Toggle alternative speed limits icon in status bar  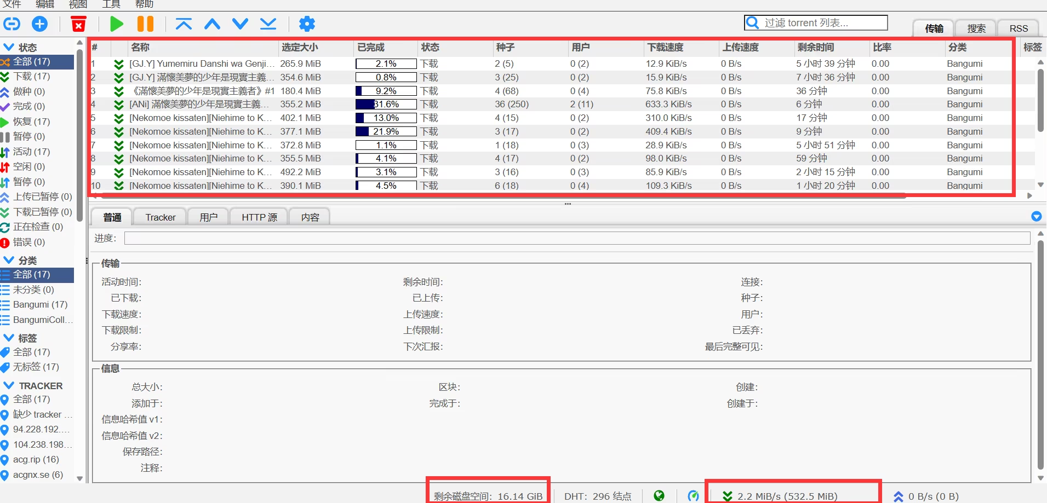[693, 495]
